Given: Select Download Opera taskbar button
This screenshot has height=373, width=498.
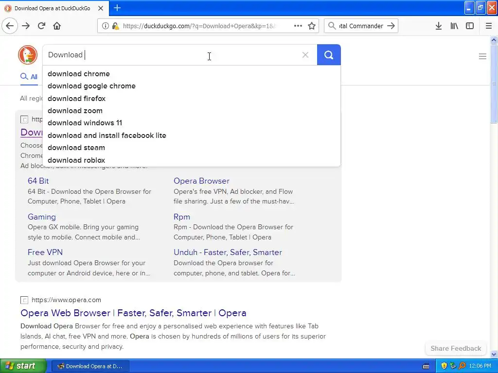Looking at the screenshot, I should (90, 366).
